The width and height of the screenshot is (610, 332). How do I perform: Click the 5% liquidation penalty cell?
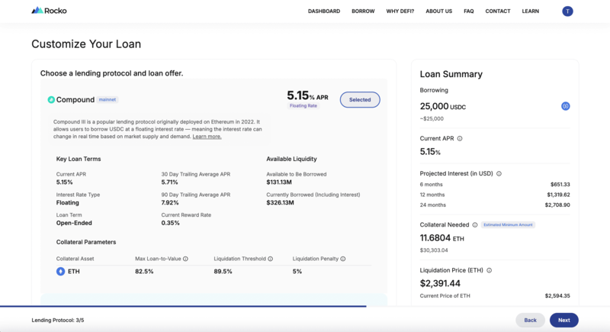click(297, 272)
